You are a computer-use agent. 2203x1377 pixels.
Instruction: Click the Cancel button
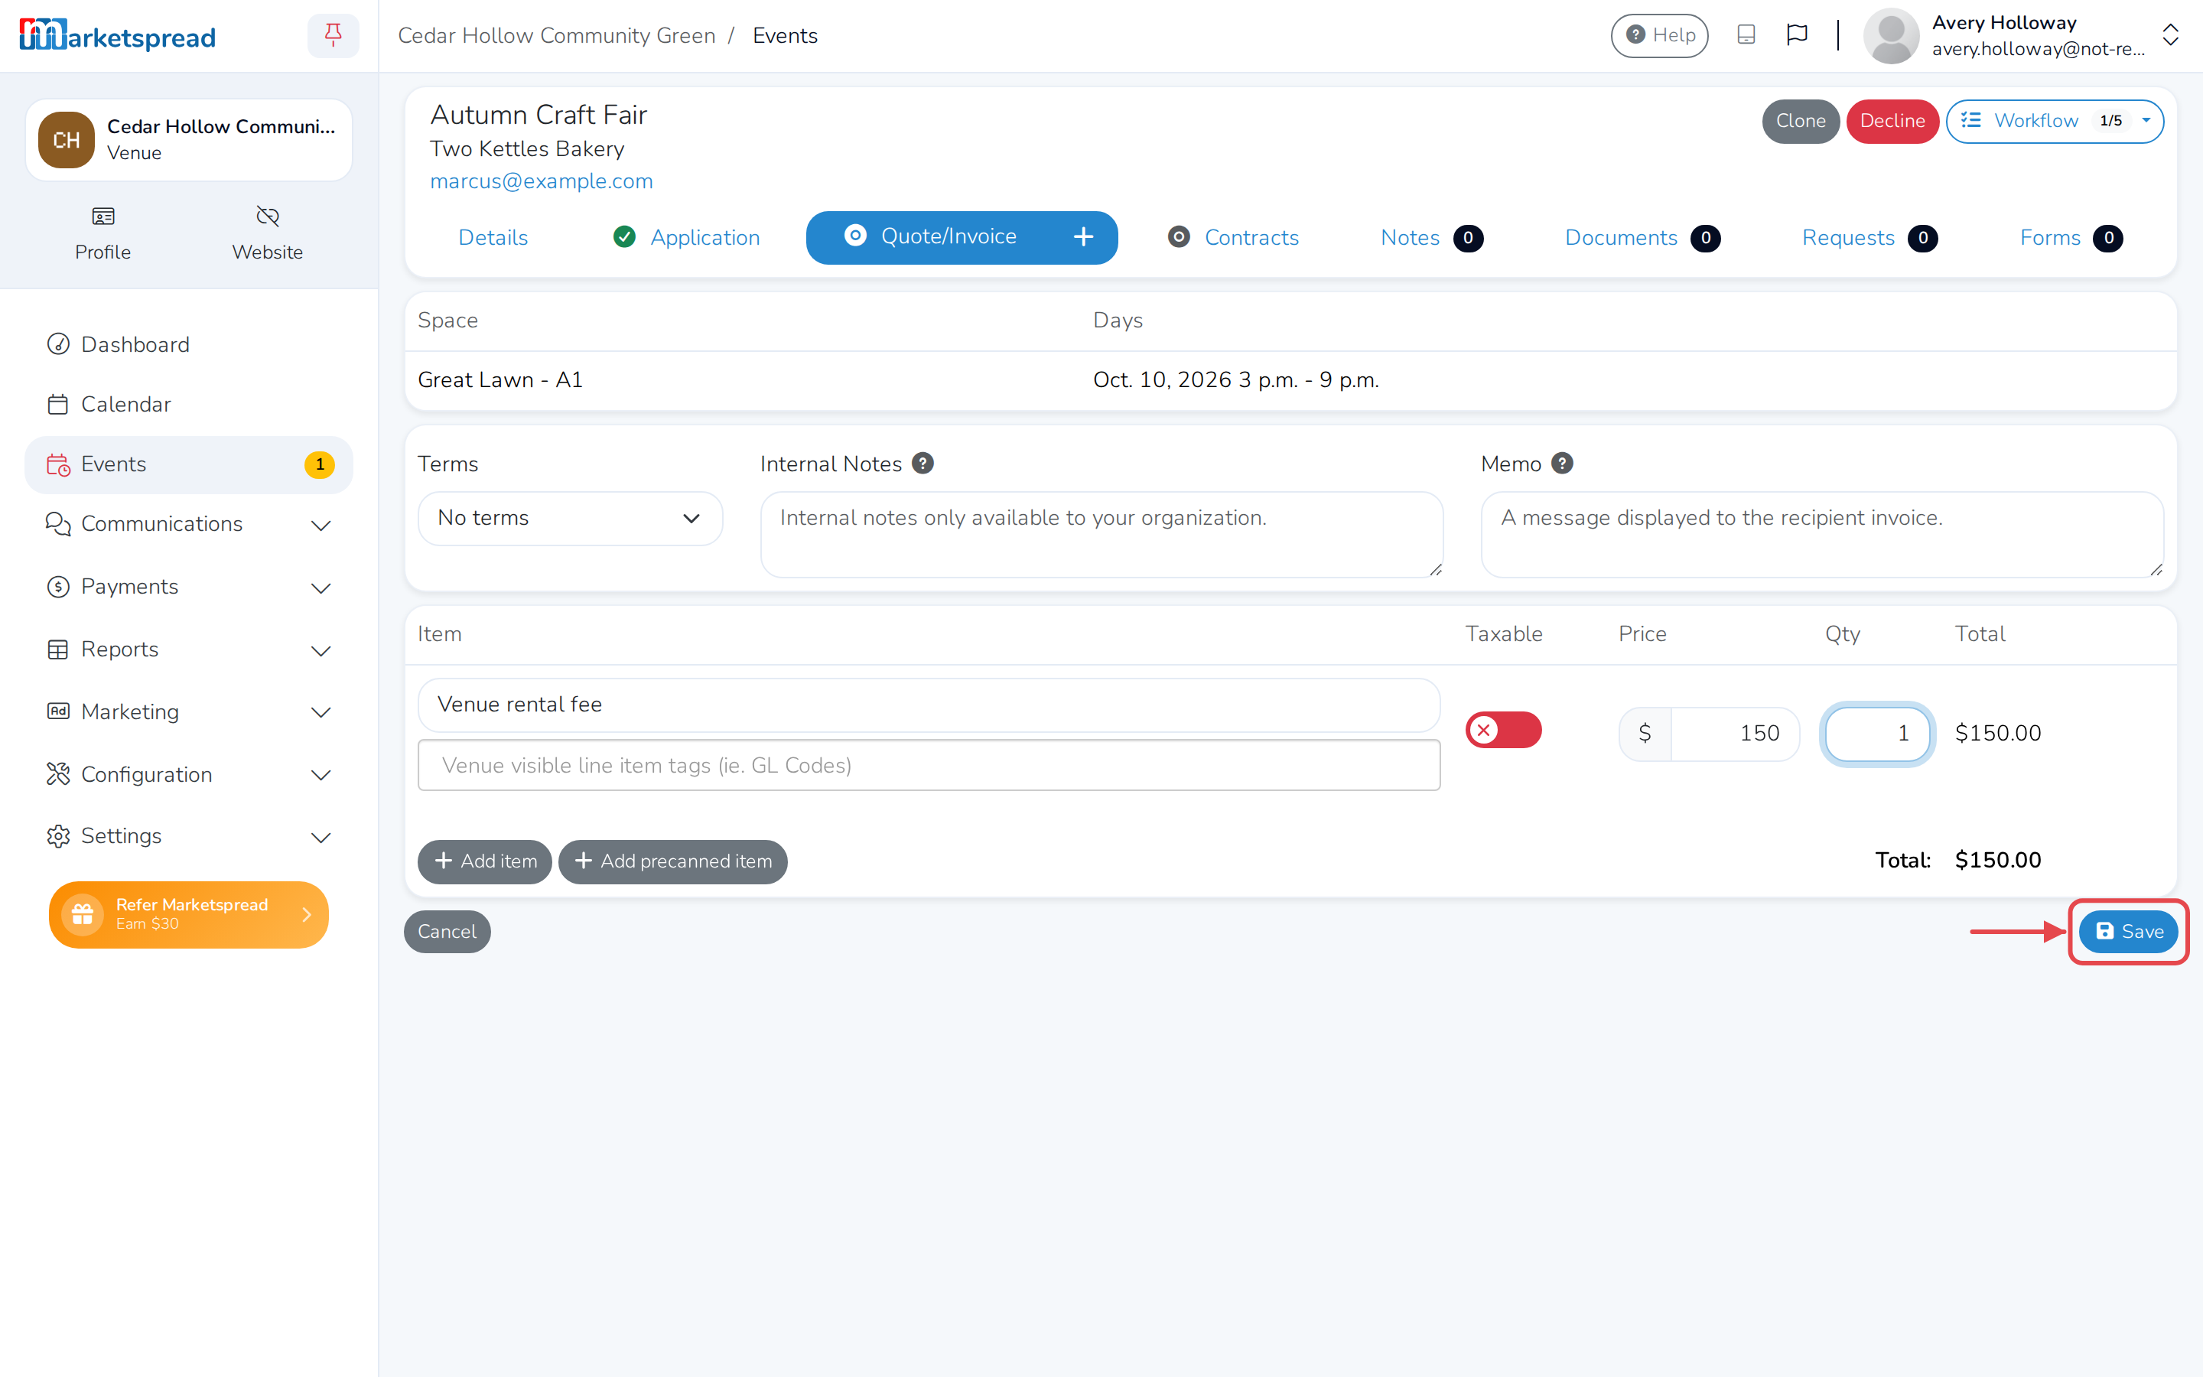click(447, 932)
